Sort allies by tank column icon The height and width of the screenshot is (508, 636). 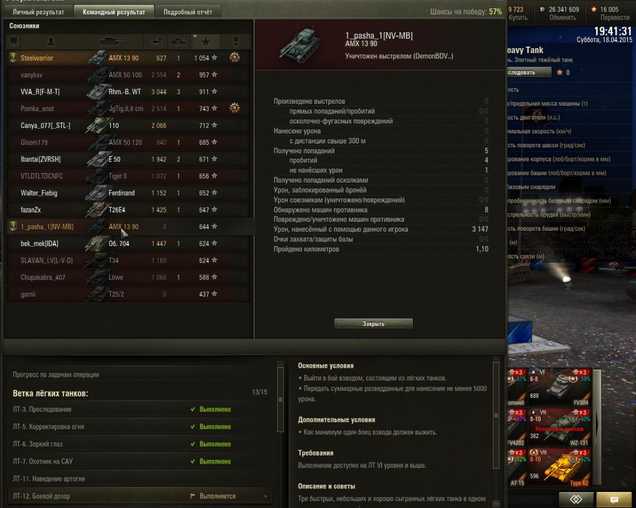click(112, 41)
